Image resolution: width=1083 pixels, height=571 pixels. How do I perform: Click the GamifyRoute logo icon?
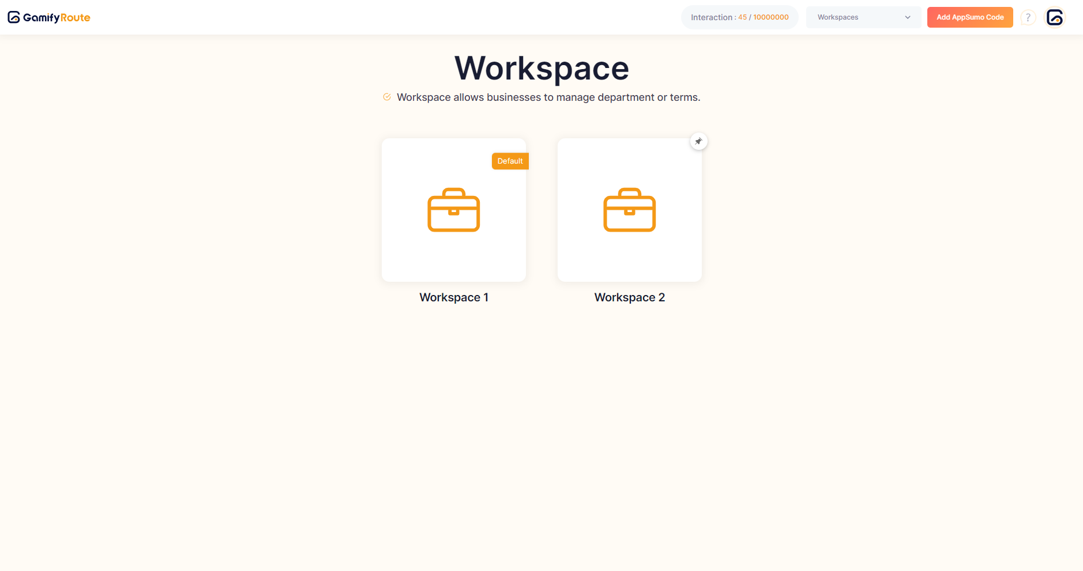click(x=14, y=17)
